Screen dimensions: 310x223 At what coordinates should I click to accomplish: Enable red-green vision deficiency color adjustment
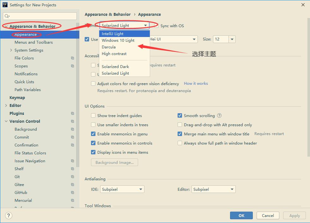(x=93, y=84)
